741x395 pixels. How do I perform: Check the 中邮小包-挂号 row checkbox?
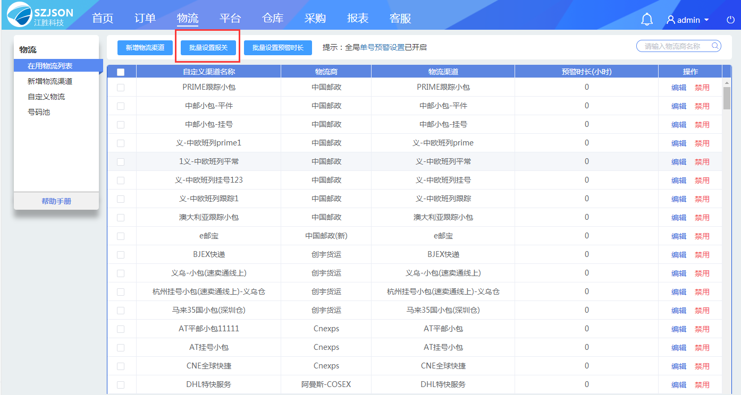coord(121,125)
